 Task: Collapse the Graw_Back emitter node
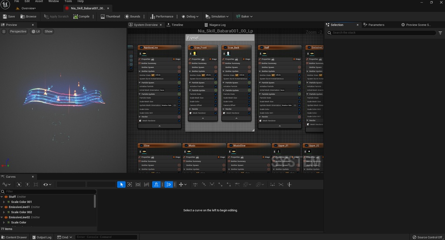pos(236,118)
